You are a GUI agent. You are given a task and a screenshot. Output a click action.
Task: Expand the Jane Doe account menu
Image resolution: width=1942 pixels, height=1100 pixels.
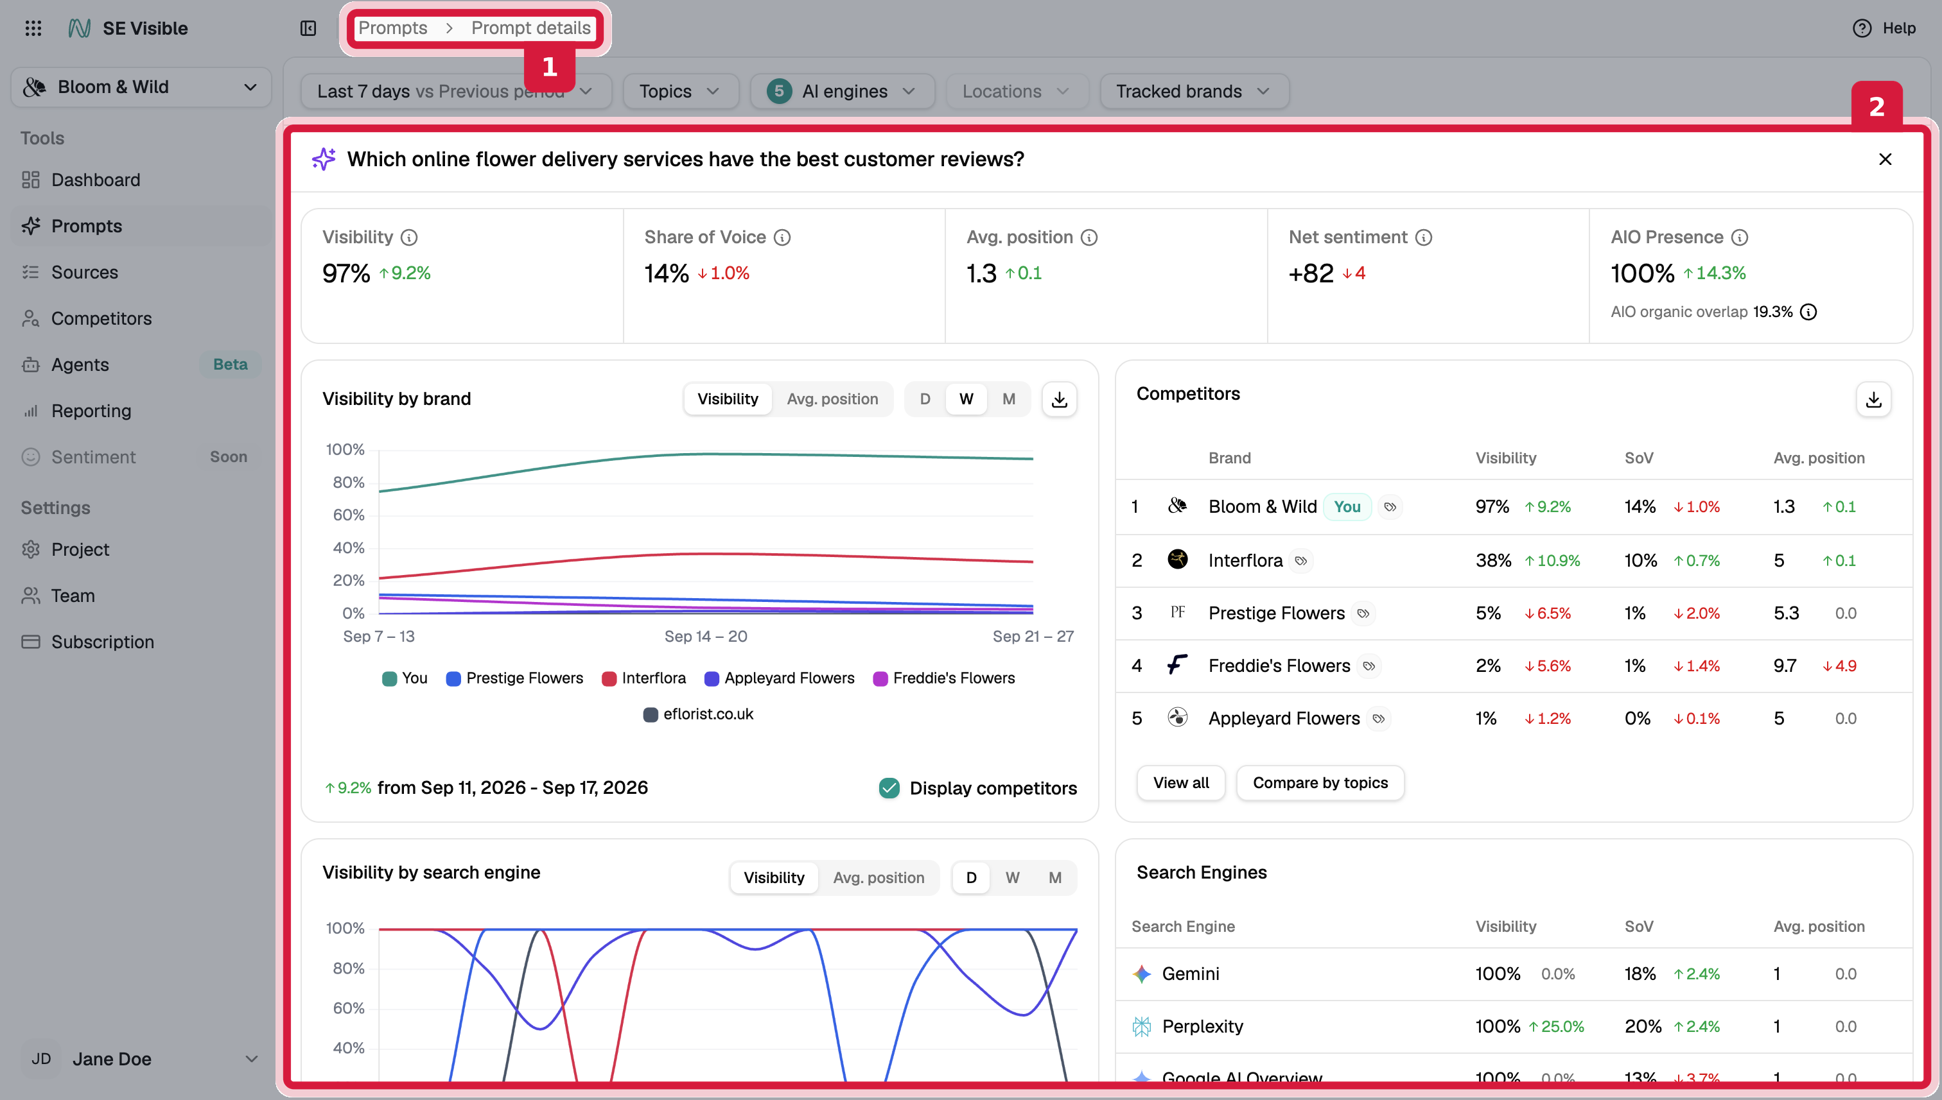tap(141, 1059)
